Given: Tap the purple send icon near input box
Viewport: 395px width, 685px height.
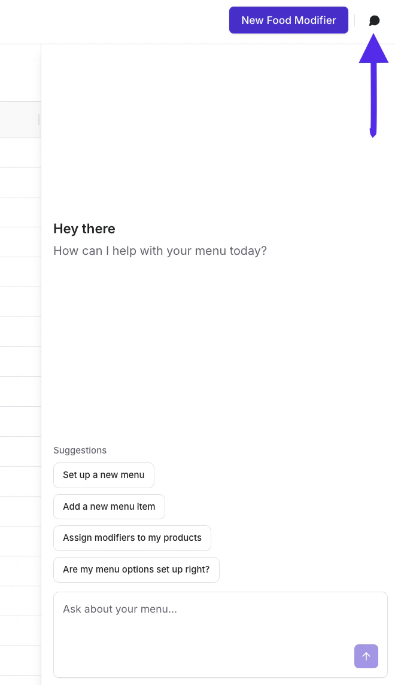Looking at the screenshot, I should [366, 656].
